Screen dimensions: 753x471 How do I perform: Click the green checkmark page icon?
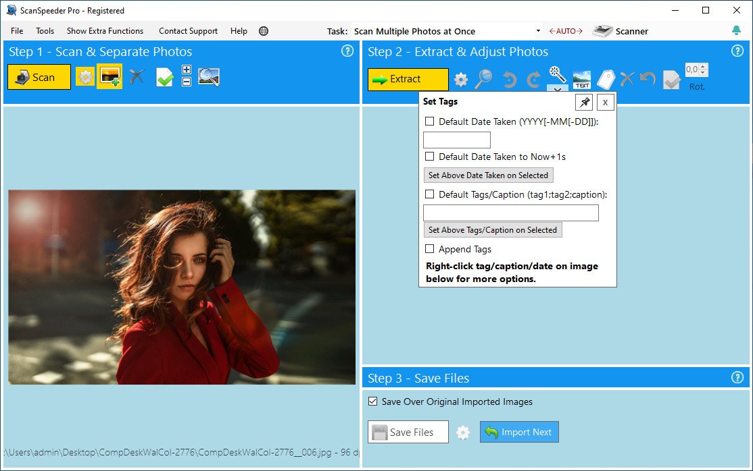[x=165, y=77]
